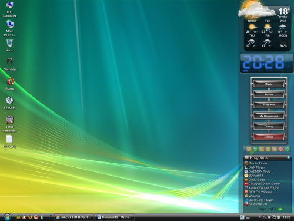Click the Kosz recycle bin icon
This screenshot has width=294, height=221.
pos(9,45)
